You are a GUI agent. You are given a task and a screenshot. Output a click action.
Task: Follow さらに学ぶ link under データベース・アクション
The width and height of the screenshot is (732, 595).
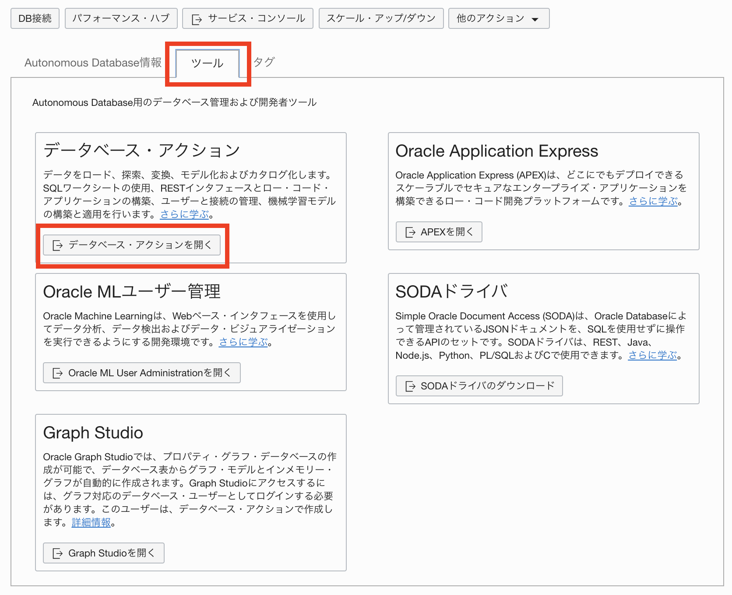coord(185,214)
